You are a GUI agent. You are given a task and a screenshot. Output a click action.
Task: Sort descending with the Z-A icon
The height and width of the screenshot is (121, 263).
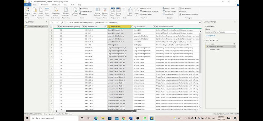[x=124, y=11]
